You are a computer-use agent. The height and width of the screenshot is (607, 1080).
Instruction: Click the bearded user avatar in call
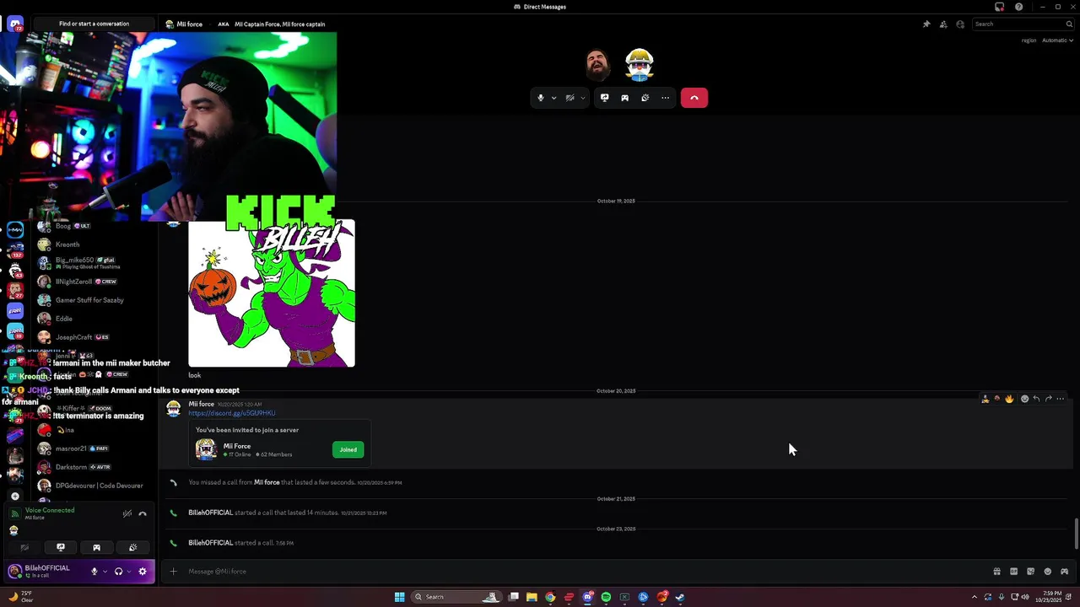(x=598, y=65)
